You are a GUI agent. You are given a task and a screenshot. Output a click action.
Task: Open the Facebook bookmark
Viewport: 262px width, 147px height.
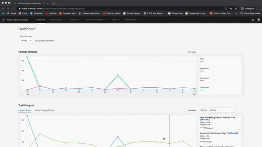36,13
